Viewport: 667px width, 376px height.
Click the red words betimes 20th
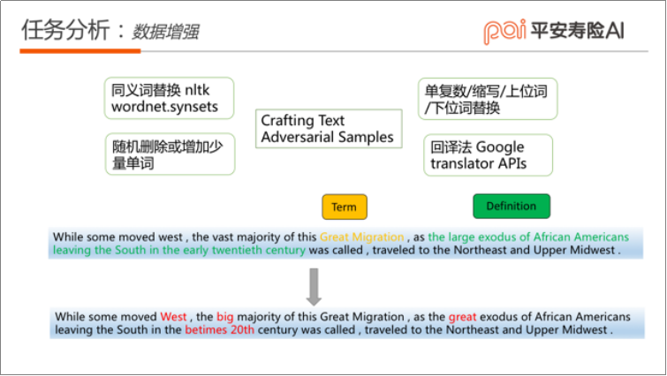click(219, 330)
